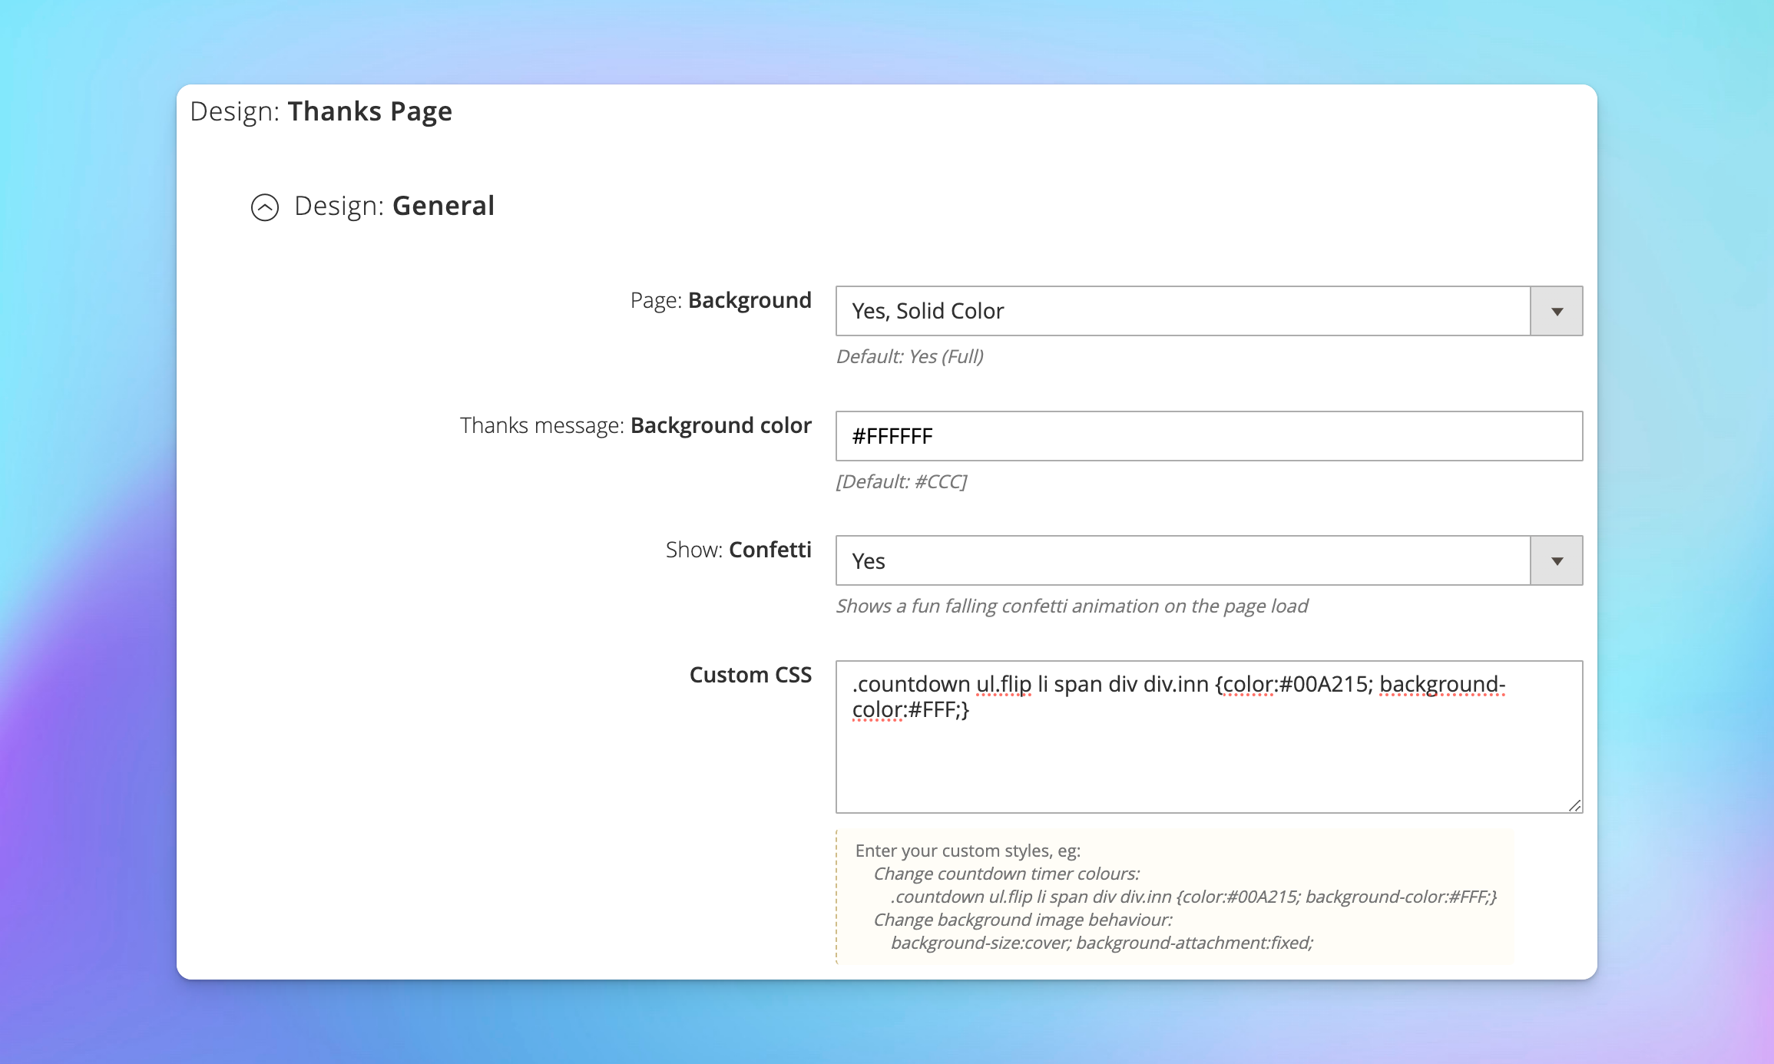Click the Page: Background label
This screenshot has width=1774, height=1064.
point(720,300)
